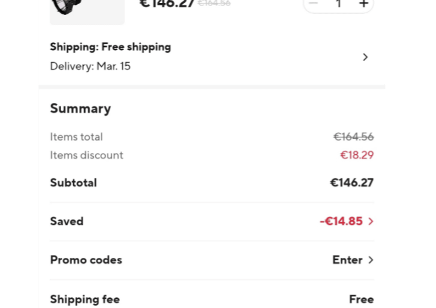Click the Shipping fee Free value
This screenshot has width=436, height=308.
click(x=361, y=299)
